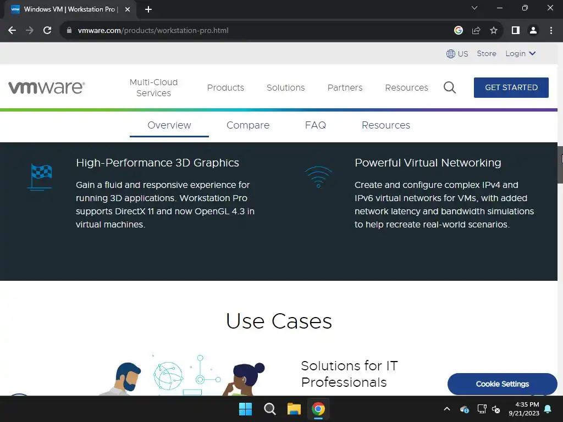The image size is (563, 422).
Task: Close the Windows VM Workstation Pro tab
Action: [x=128, y=9]
